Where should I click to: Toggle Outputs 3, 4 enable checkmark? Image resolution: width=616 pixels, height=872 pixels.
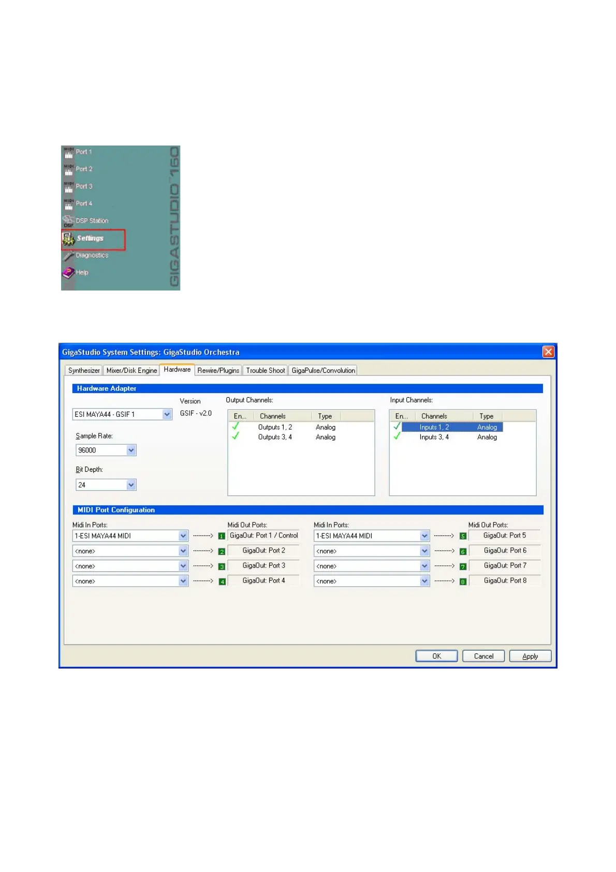point(236,437)
